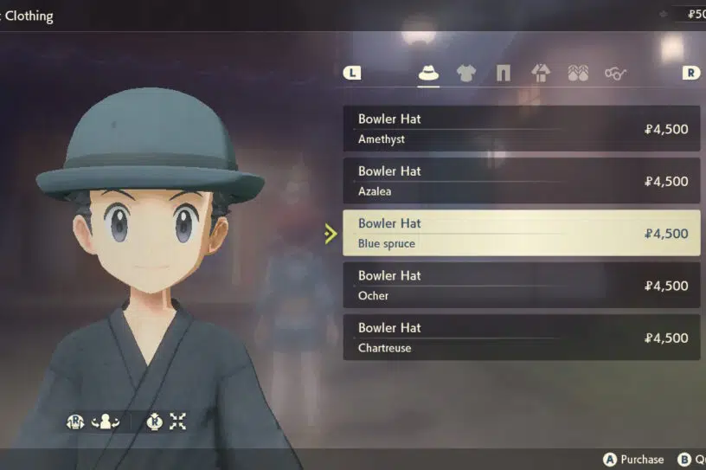Open the kimono outfits category tab

[540, 73]
